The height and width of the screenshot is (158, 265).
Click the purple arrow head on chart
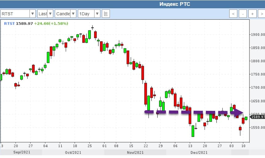pyautogui.click(x=239, y=112)
